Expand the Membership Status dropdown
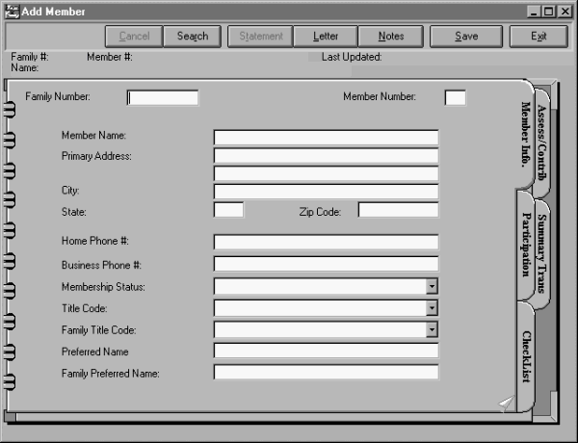The height and width of the screenshot is (443, 578). tap(433, 286)
